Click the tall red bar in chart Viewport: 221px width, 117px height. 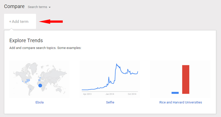coord(186,79)
